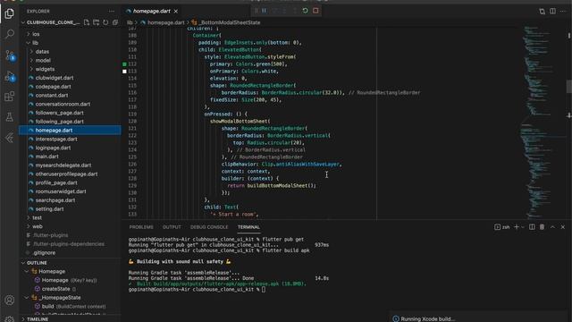Screen dimensions: 572x322
Task: Open Explorer more actions ellipsis
Action: (111, 12)
